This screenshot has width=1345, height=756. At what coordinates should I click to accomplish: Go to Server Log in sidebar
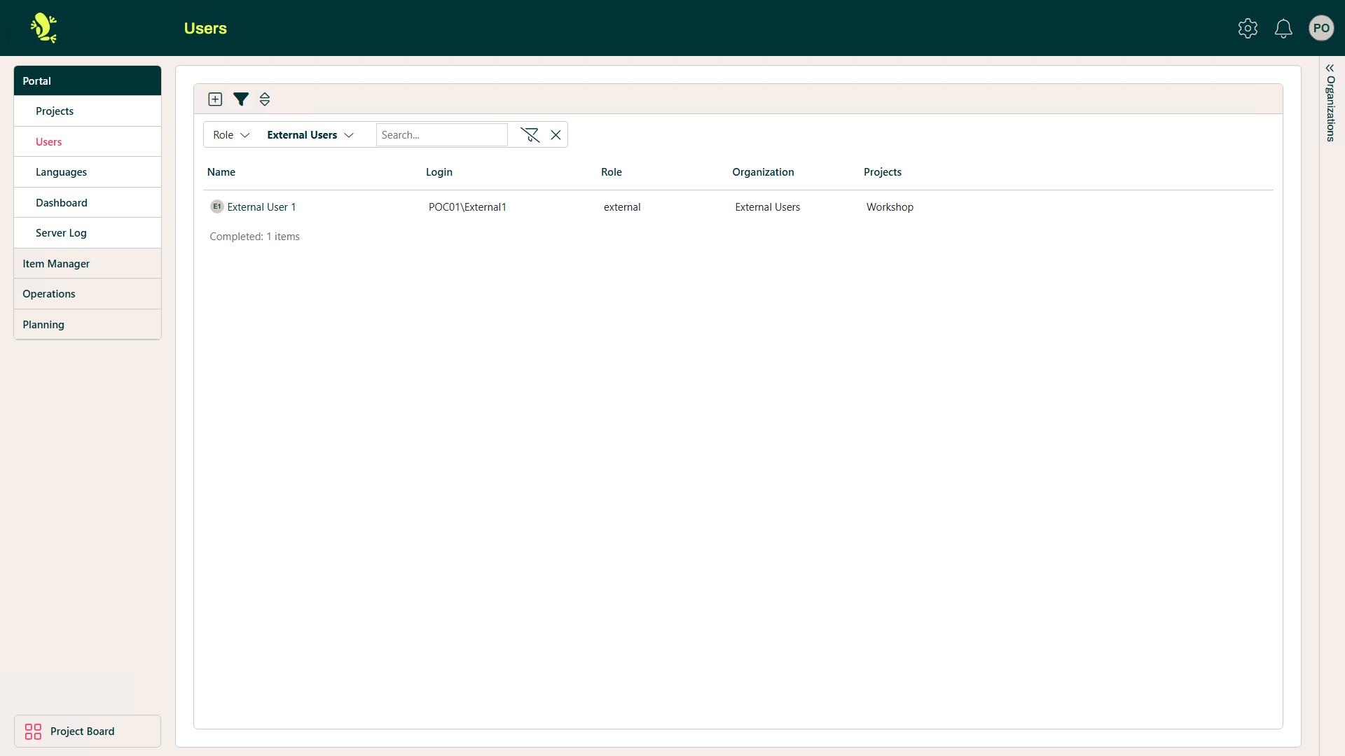coord(61,233)
